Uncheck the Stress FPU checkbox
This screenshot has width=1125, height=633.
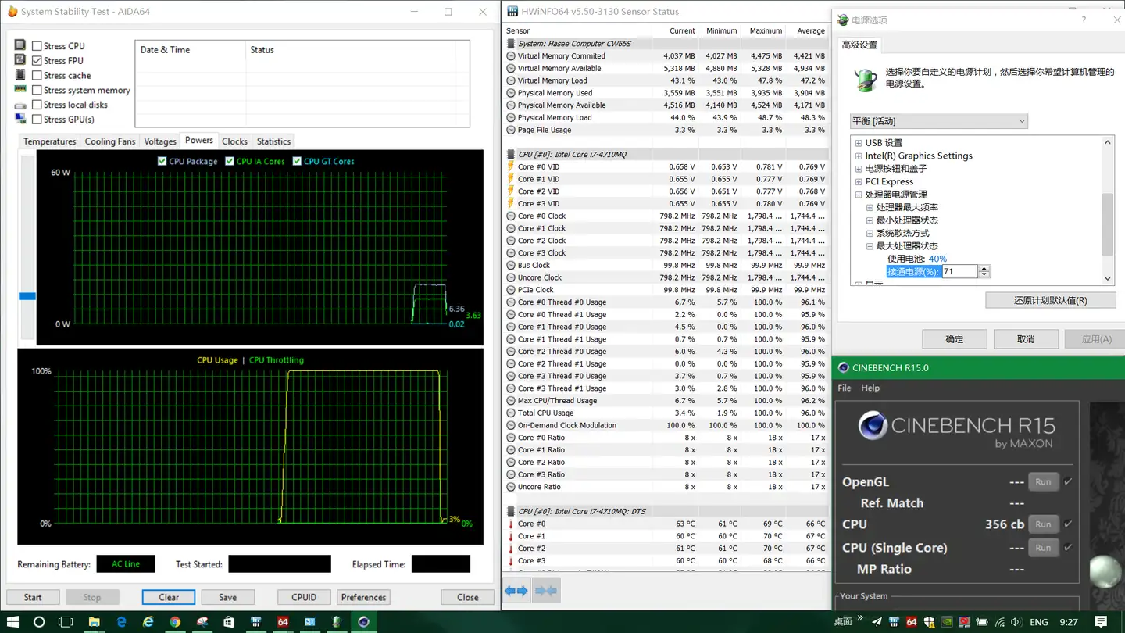tap(37, 61)
